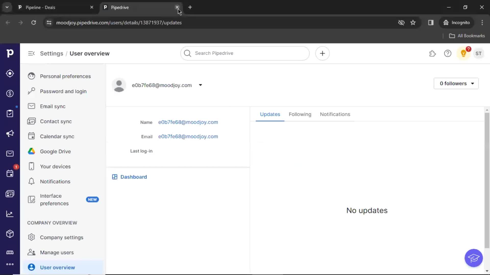Select the Deals pipeline icon

10,93
